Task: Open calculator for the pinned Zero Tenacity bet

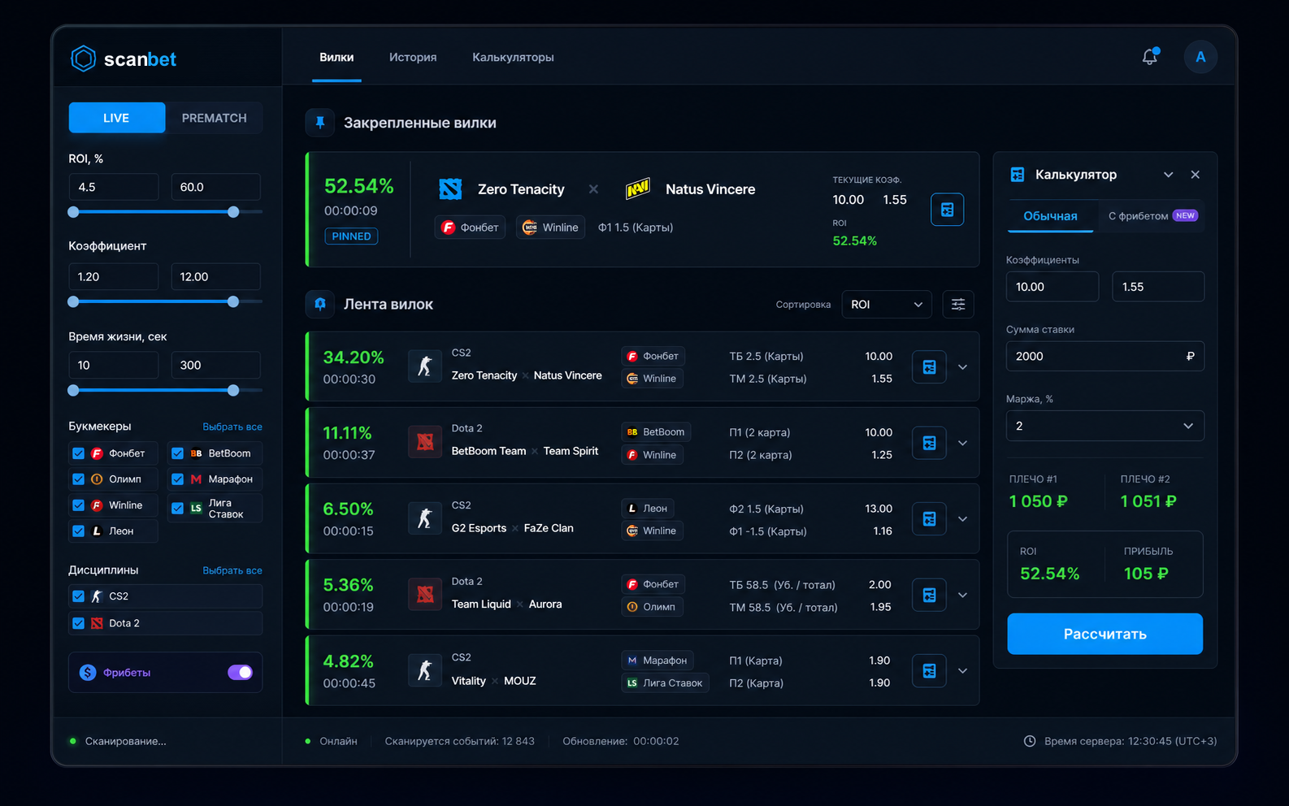Action: (947, 210)
